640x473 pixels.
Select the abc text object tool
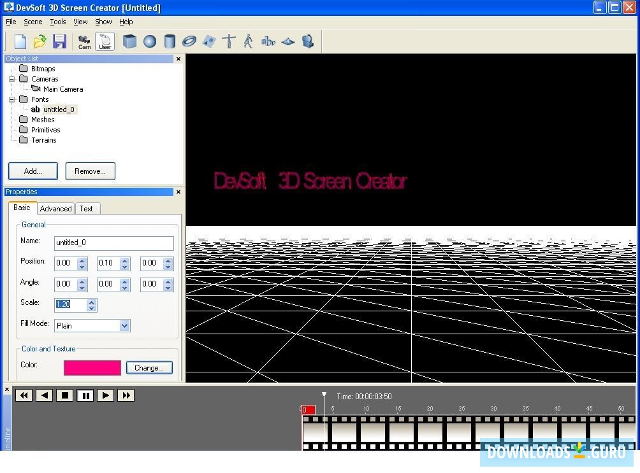[268, 41]
